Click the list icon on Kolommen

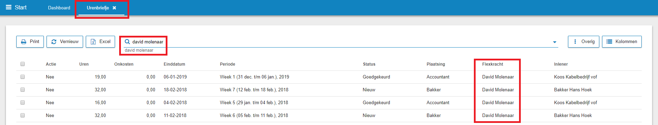pyautogui.click(x=609, y=42)
